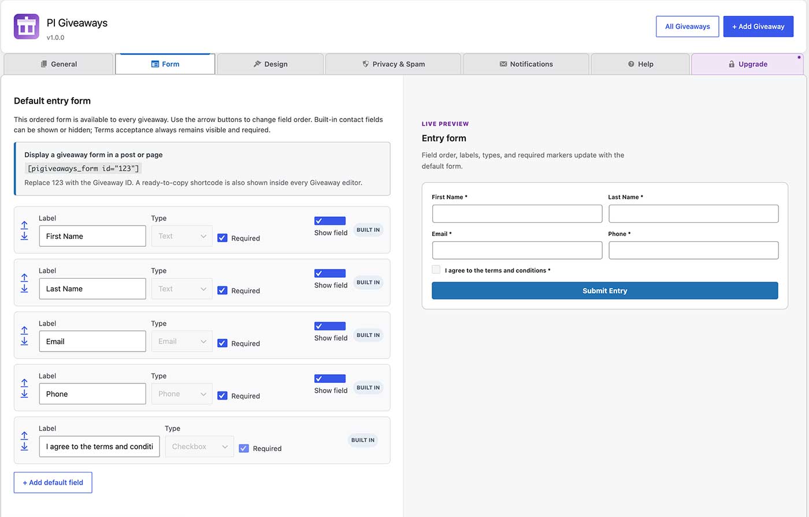Click Required checkbox on terms field
Image resolution: width=809 pixels, height=517 pixels.
[x=244, y=448]
